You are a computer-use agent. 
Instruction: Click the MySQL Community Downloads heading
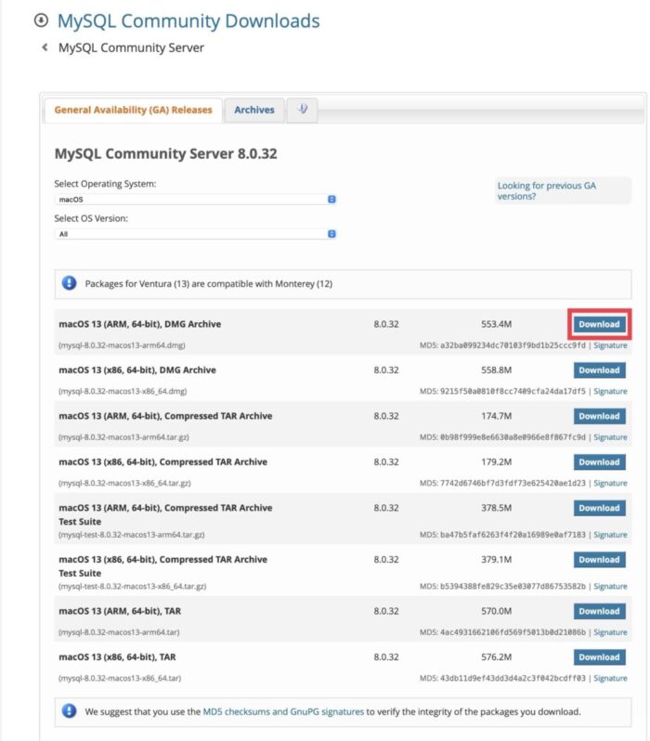tap(188, 20)
